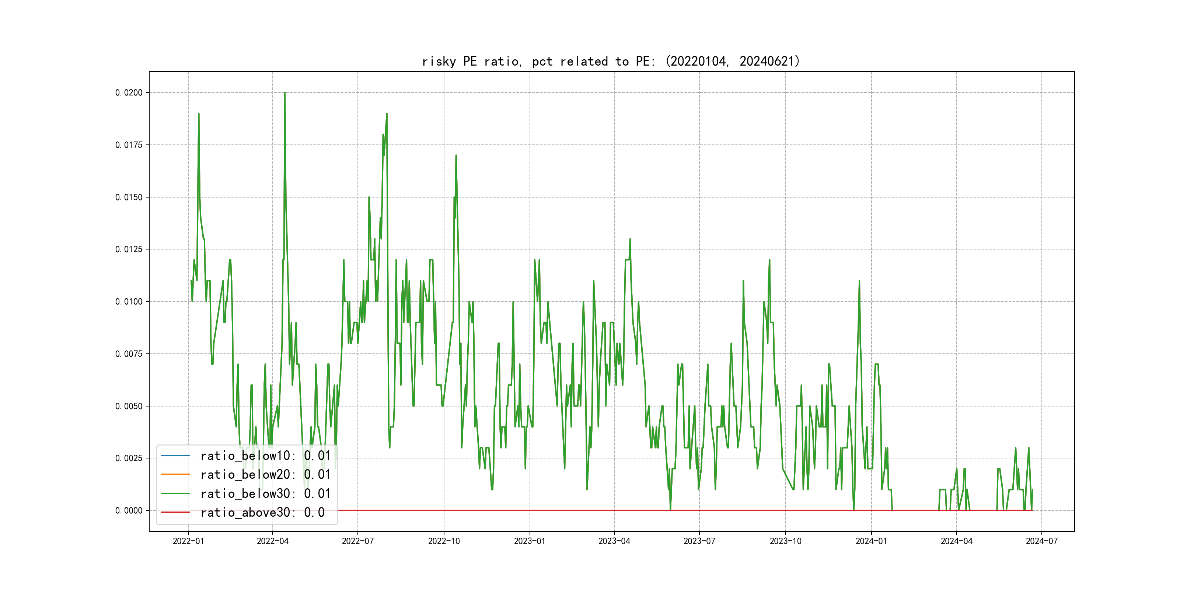Click the chart title text
Viewport: 1194px width, 597px height.
click(x=611, y=61)
